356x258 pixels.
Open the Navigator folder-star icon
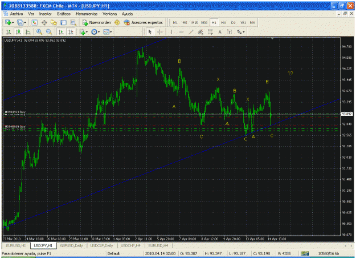click(54, 22)
